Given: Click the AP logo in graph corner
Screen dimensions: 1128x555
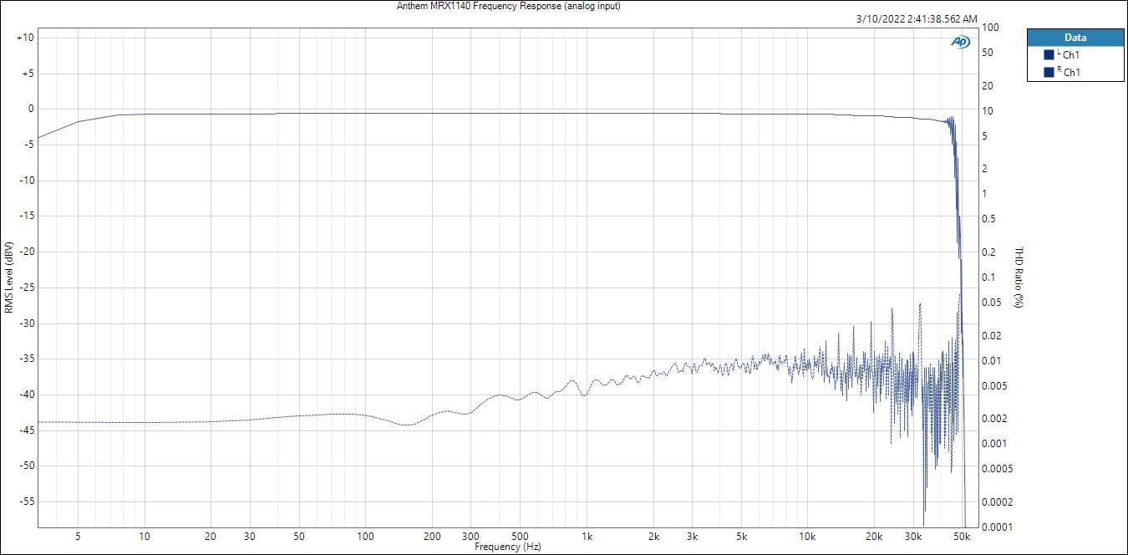Looking at the screenshot, I should click(x=960, y=41).
